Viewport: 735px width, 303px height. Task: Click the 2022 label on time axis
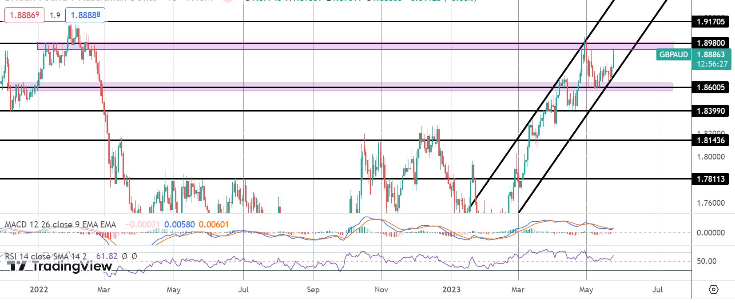[x=39, y=290]
